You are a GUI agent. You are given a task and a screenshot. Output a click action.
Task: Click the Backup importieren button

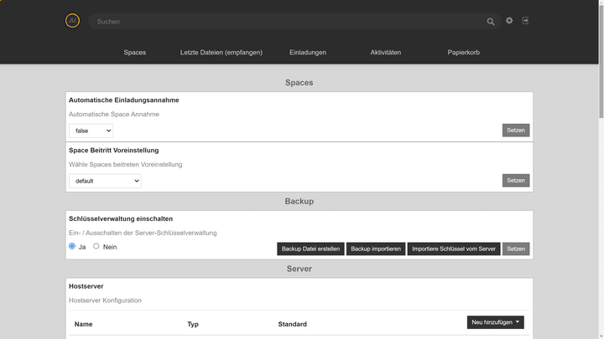pos(376,249)
